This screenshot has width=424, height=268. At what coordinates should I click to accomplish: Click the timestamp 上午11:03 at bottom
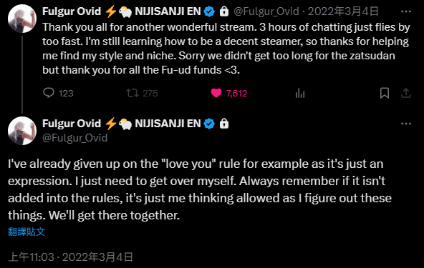coord(31,257)
